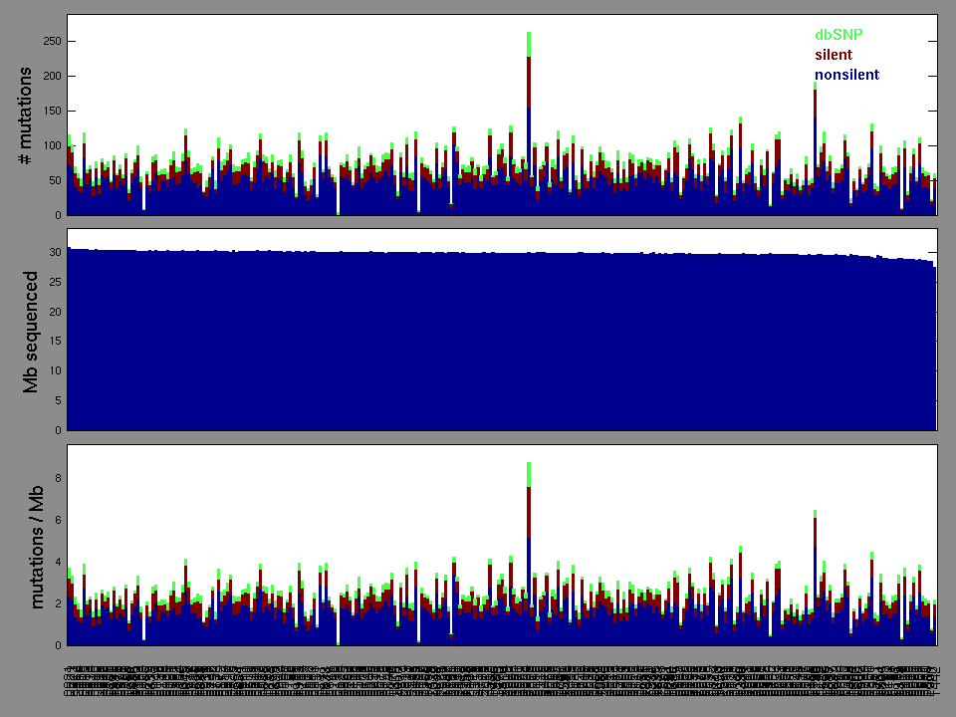Click the blue nonsilent legend label
The image size is (956, 717).
(846, 75)
